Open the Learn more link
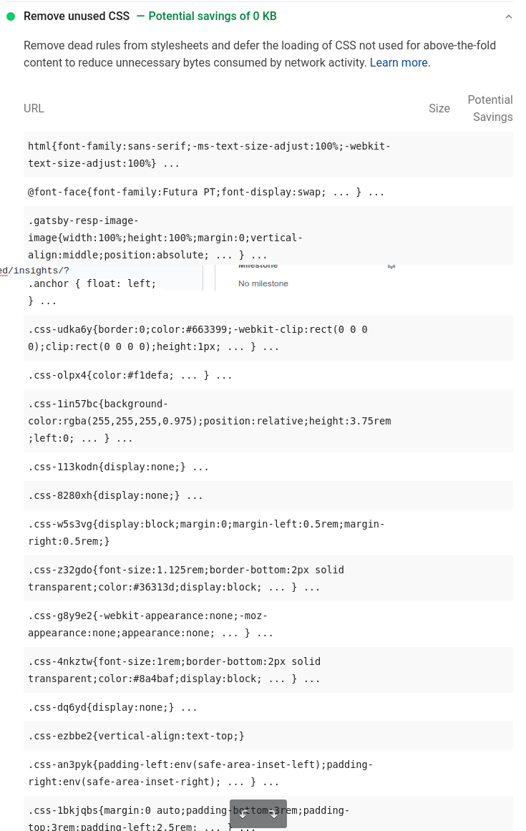Image resolution: width=526 pixels, height=831 pixels. (399, 62)
